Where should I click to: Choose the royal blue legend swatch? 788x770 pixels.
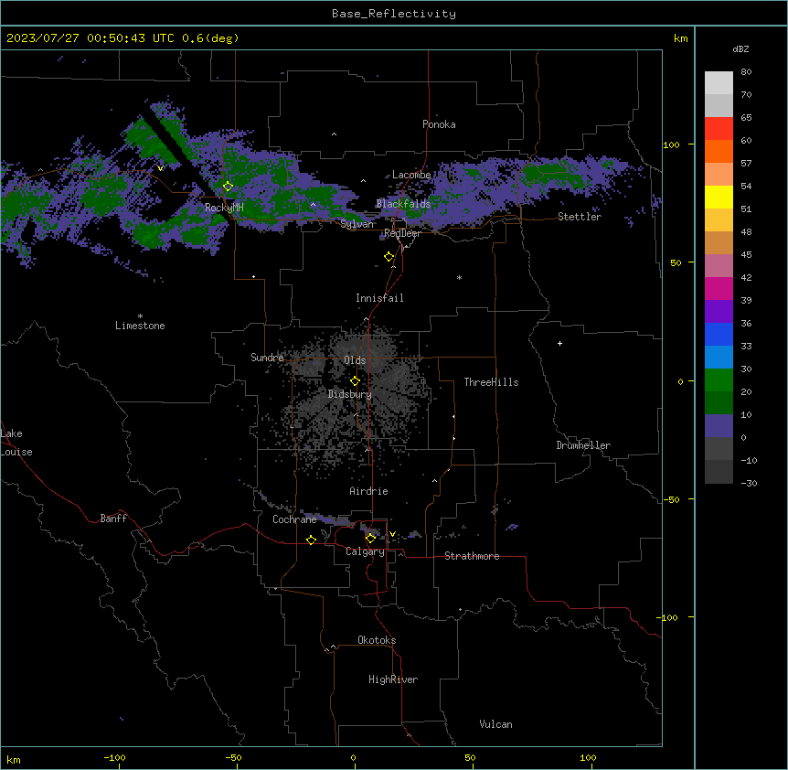coord(719,334)
